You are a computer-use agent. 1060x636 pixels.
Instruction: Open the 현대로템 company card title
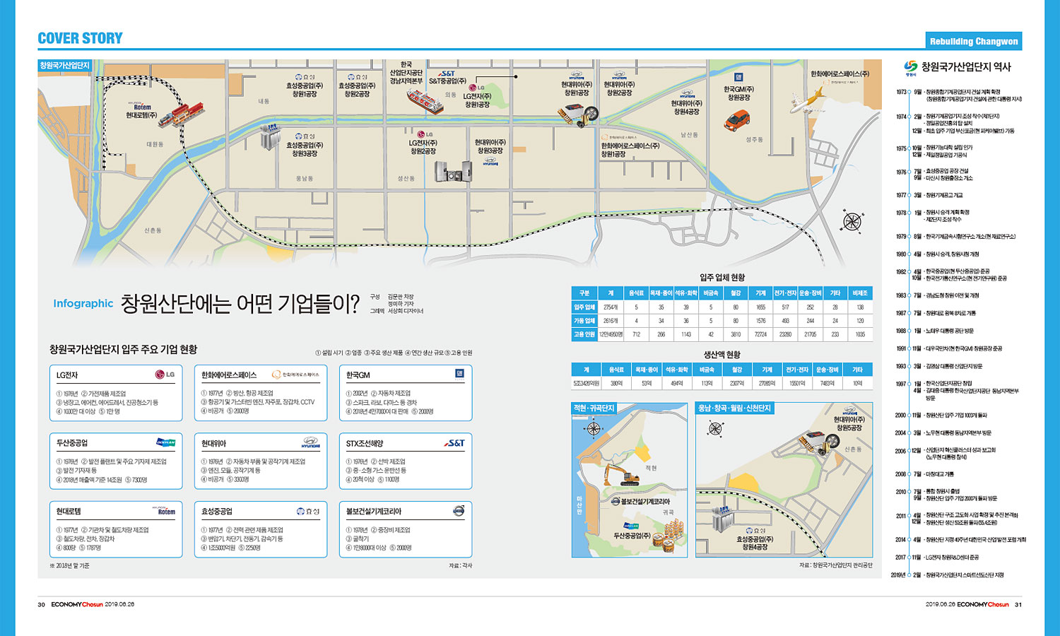69,511
